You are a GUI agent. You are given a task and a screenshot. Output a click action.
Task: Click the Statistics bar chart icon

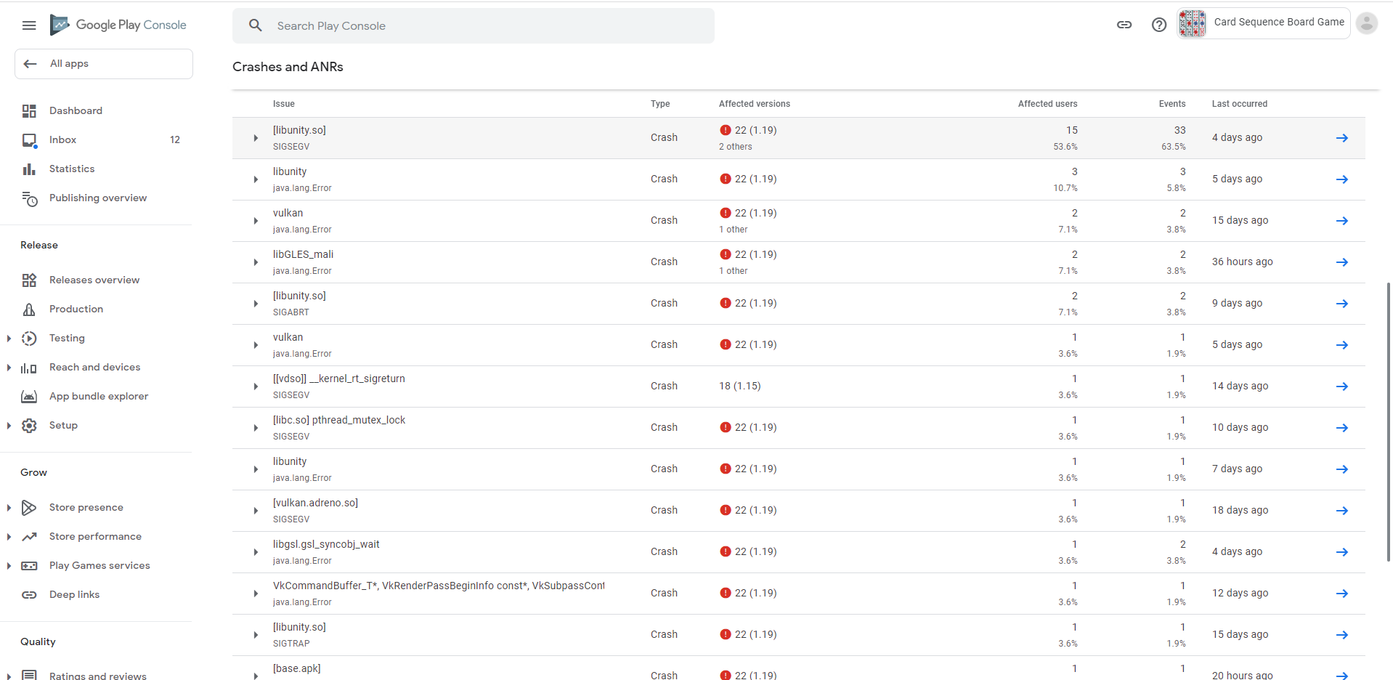[x=29, y=169]
